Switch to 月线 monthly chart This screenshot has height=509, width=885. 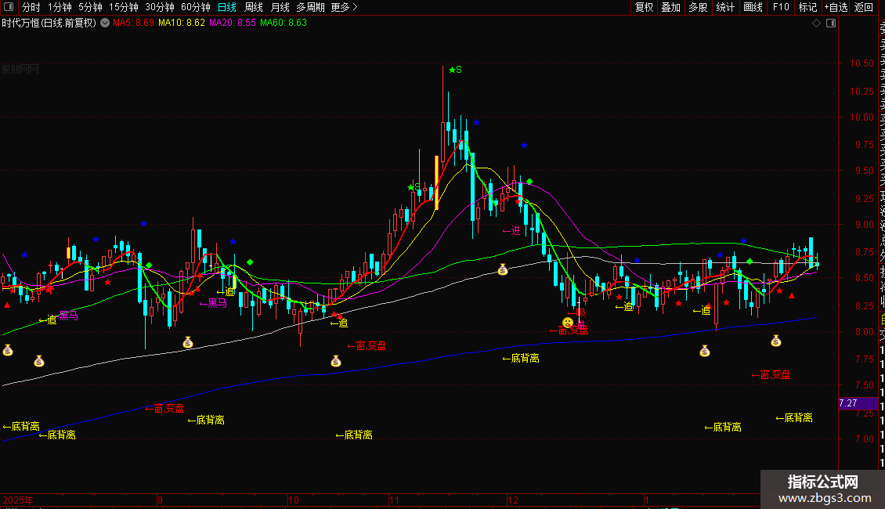pyautogui.click(x=280, y=7)
